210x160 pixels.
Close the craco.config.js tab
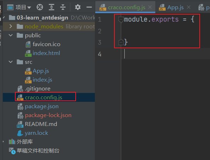tap(150, 7)
